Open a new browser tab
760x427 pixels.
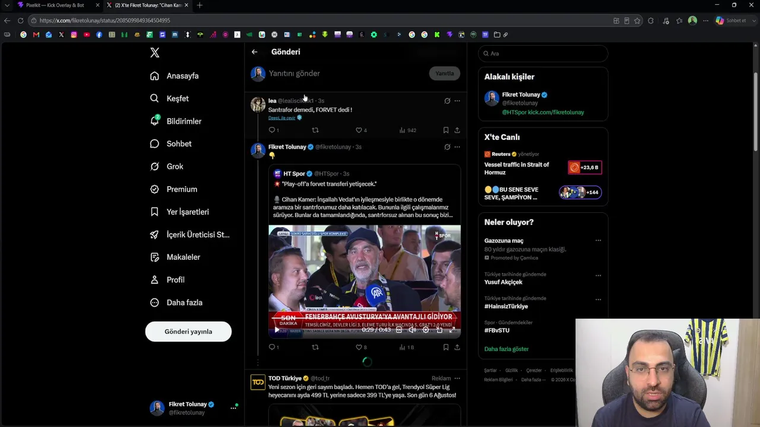[x=199, y=5]
